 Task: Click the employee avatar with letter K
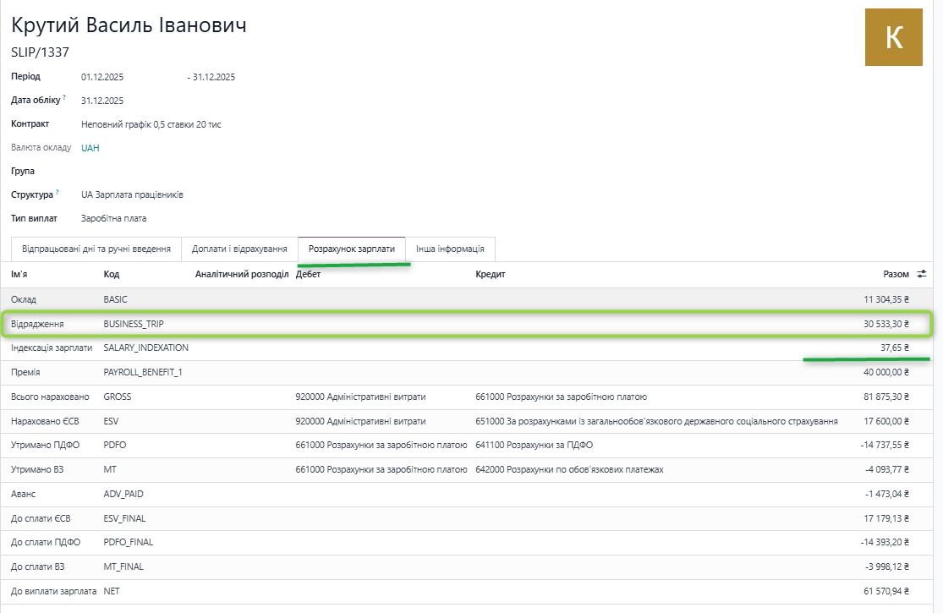pyautogui.click(x=893, y=37)
